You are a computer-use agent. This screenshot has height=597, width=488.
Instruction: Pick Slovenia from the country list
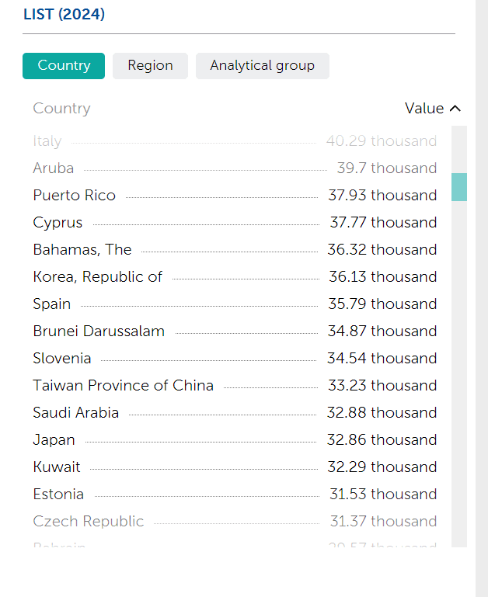click(x=62, y=359)
